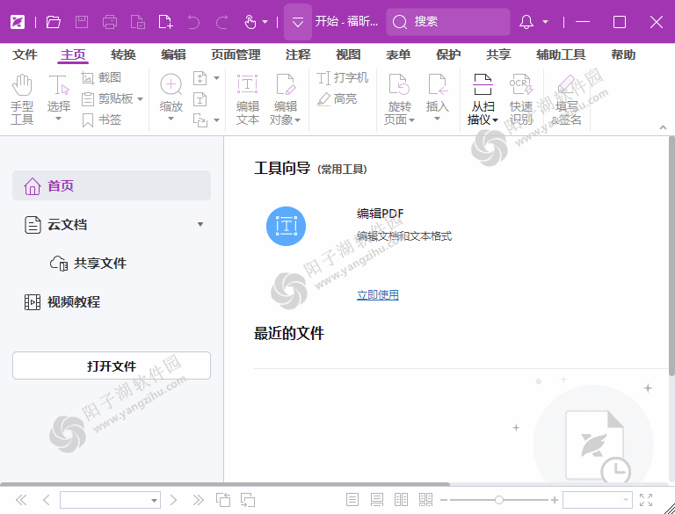
Task: Click zoom out minus button
Action: 444,500
